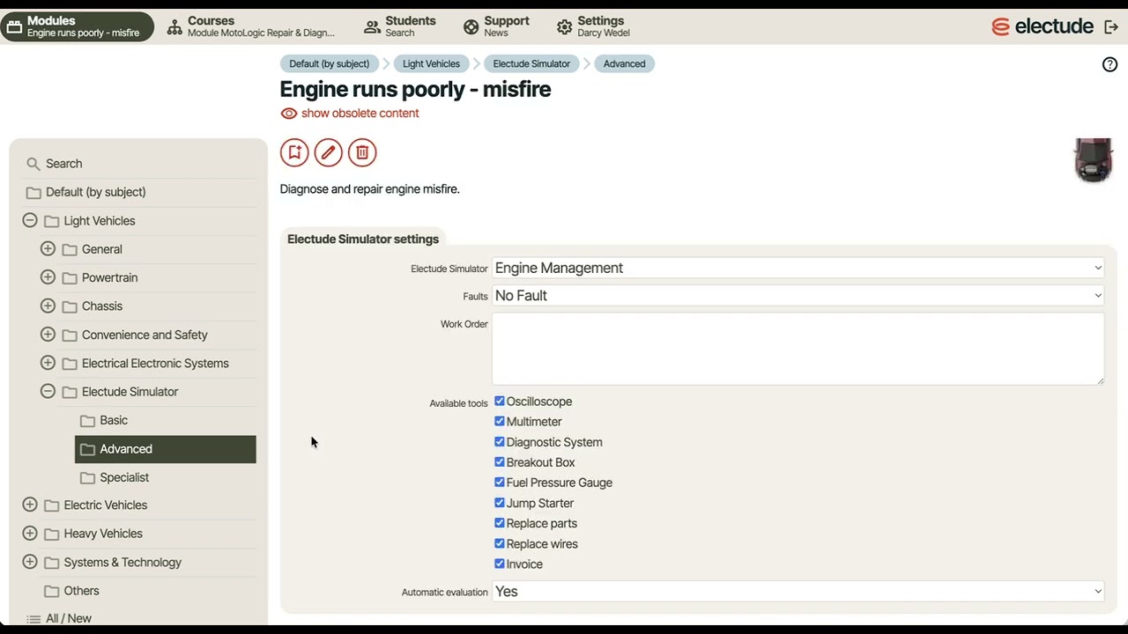The image size is (1128, 634).
Task: Expand the Electric Vehicles node
Action: click(30, 505)
